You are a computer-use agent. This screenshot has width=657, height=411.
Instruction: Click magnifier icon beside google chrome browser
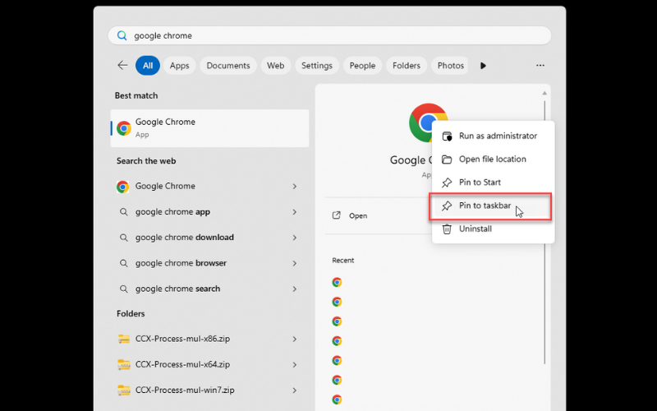[124, 263]
